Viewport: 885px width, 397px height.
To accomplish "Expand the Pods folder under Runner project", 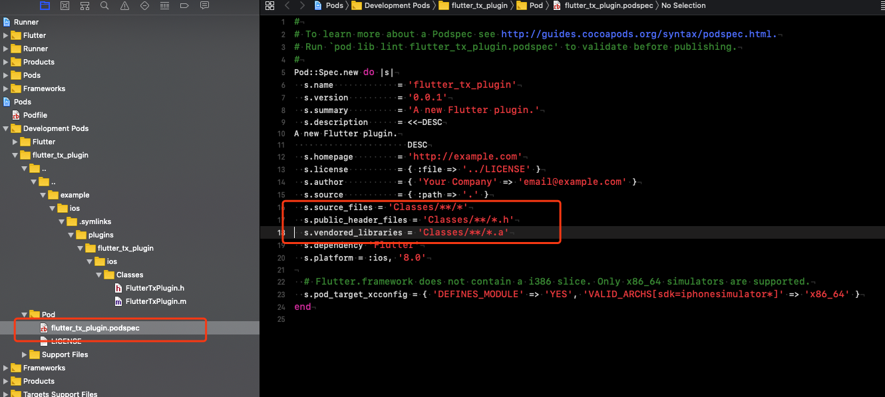I will click(6, 75).
